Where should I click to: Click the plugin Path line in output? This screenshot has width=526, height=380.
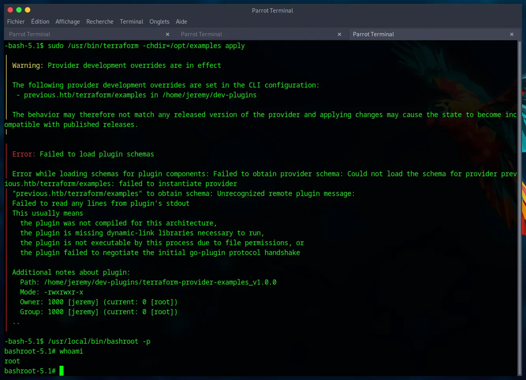[148, 282]
